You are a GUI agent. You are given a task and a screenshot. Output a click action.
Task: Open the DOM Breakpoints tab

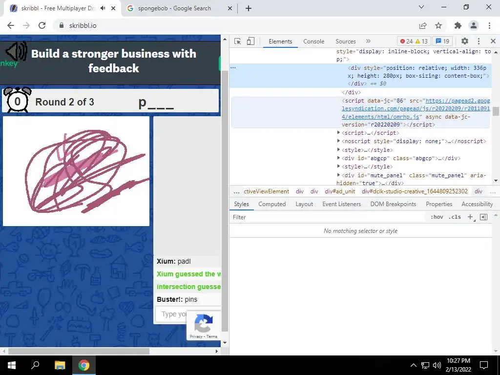393,204
